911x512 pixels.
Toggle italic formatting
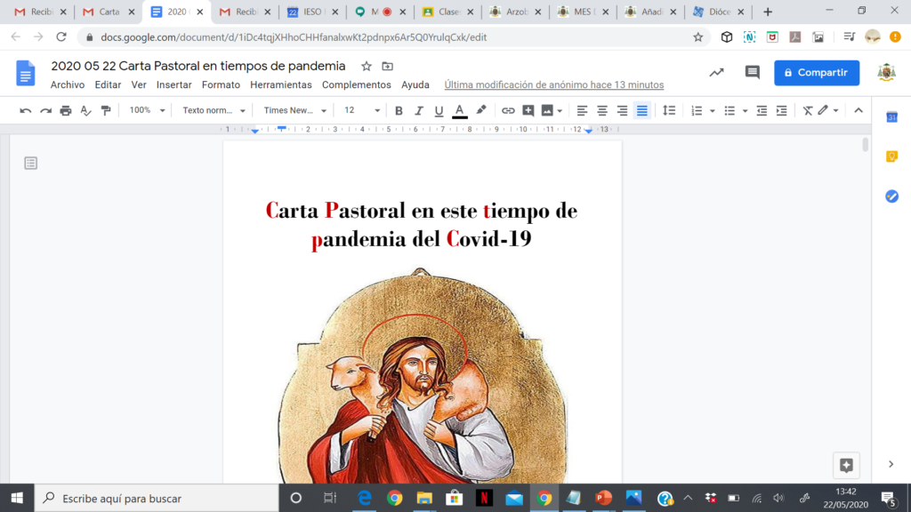point(418,110)
